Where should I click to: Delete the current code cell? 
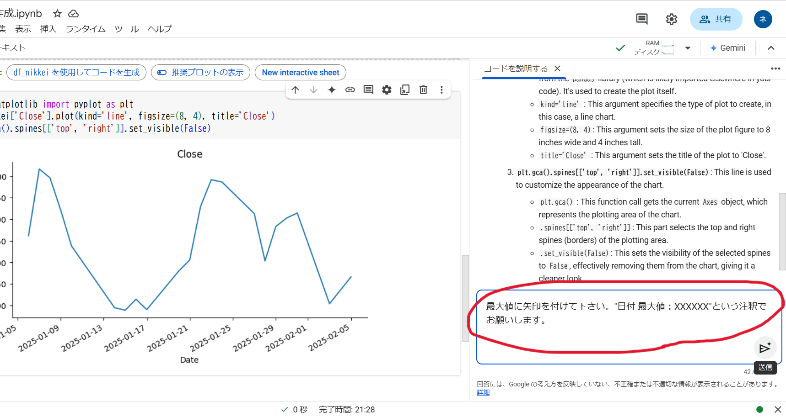pyautogui.click(x=423, y=90)
